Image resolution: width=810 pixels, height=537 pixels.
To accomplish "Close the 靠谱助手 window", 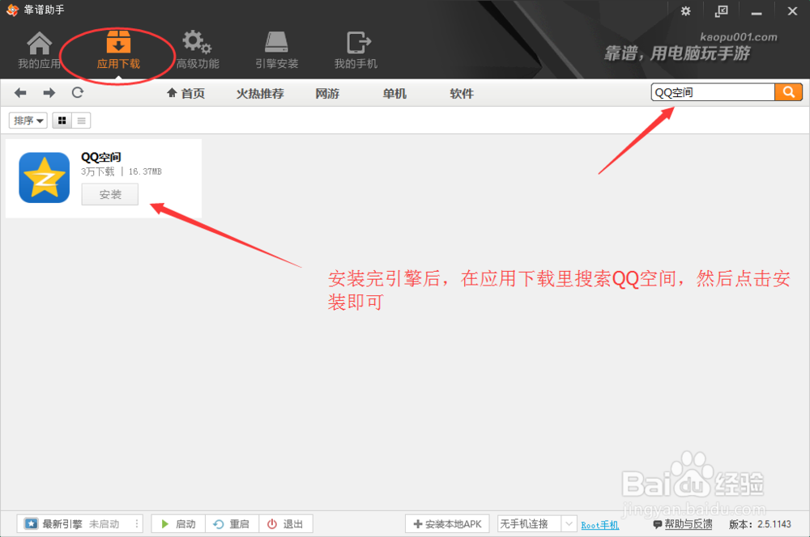I will coord(792,11).
